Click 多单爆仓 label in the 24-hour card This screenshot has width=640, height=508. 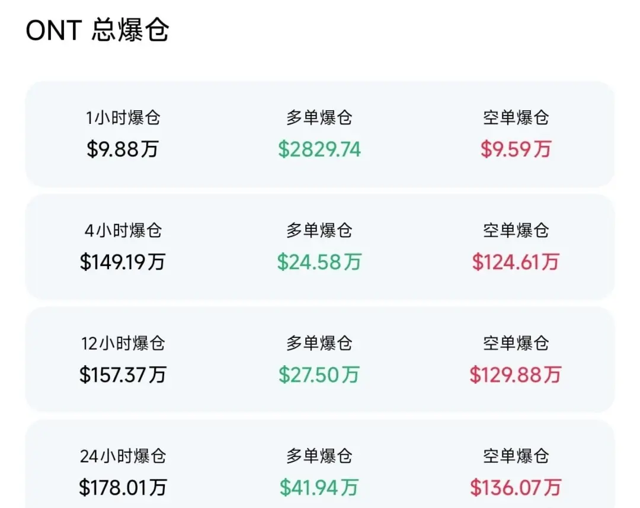tap(319, 456)
